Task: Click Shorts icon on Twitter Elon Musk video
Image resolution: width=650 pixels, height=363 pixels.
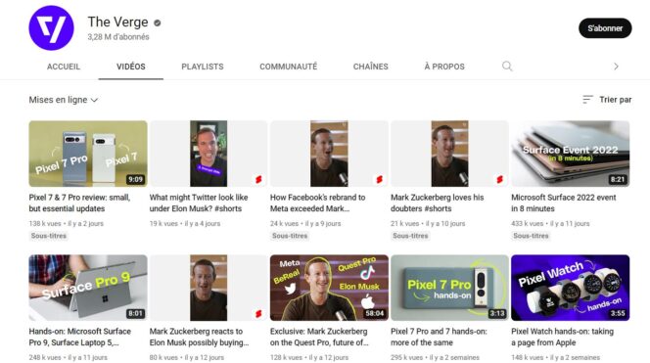Action: pyautogui.click(x=258, y=179)
